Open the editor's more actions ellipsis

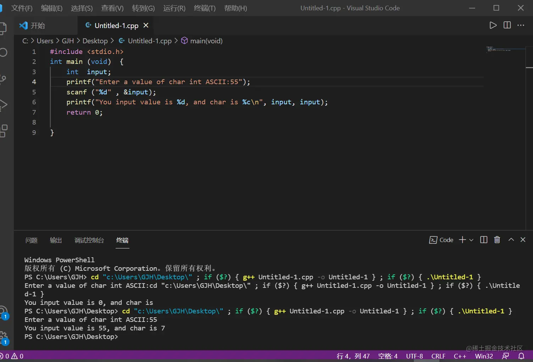[x=521, y=25]
